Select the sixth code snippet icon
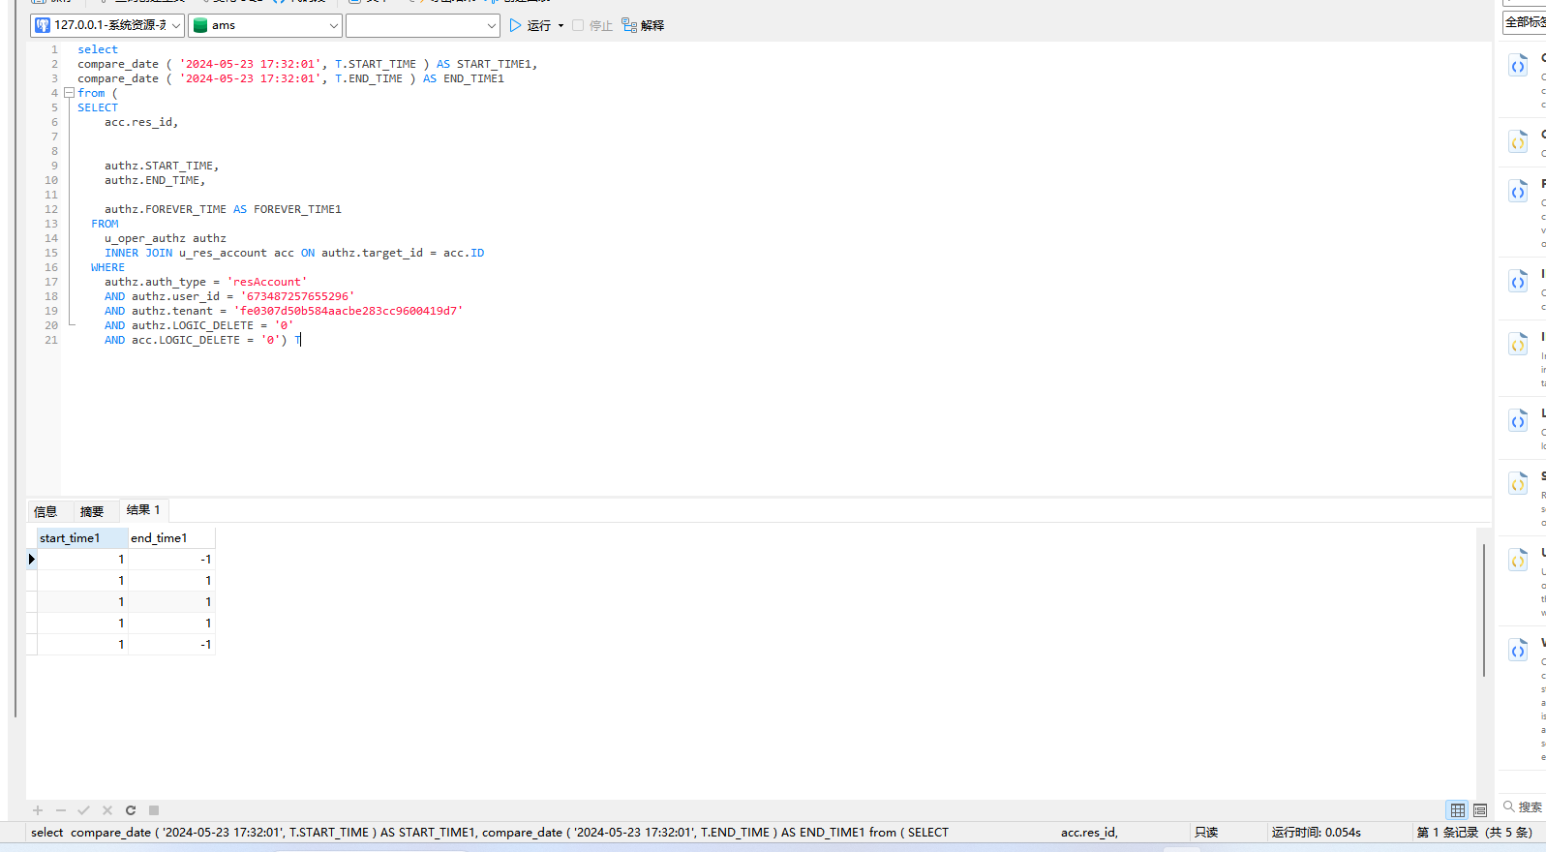 [1518, 421]
